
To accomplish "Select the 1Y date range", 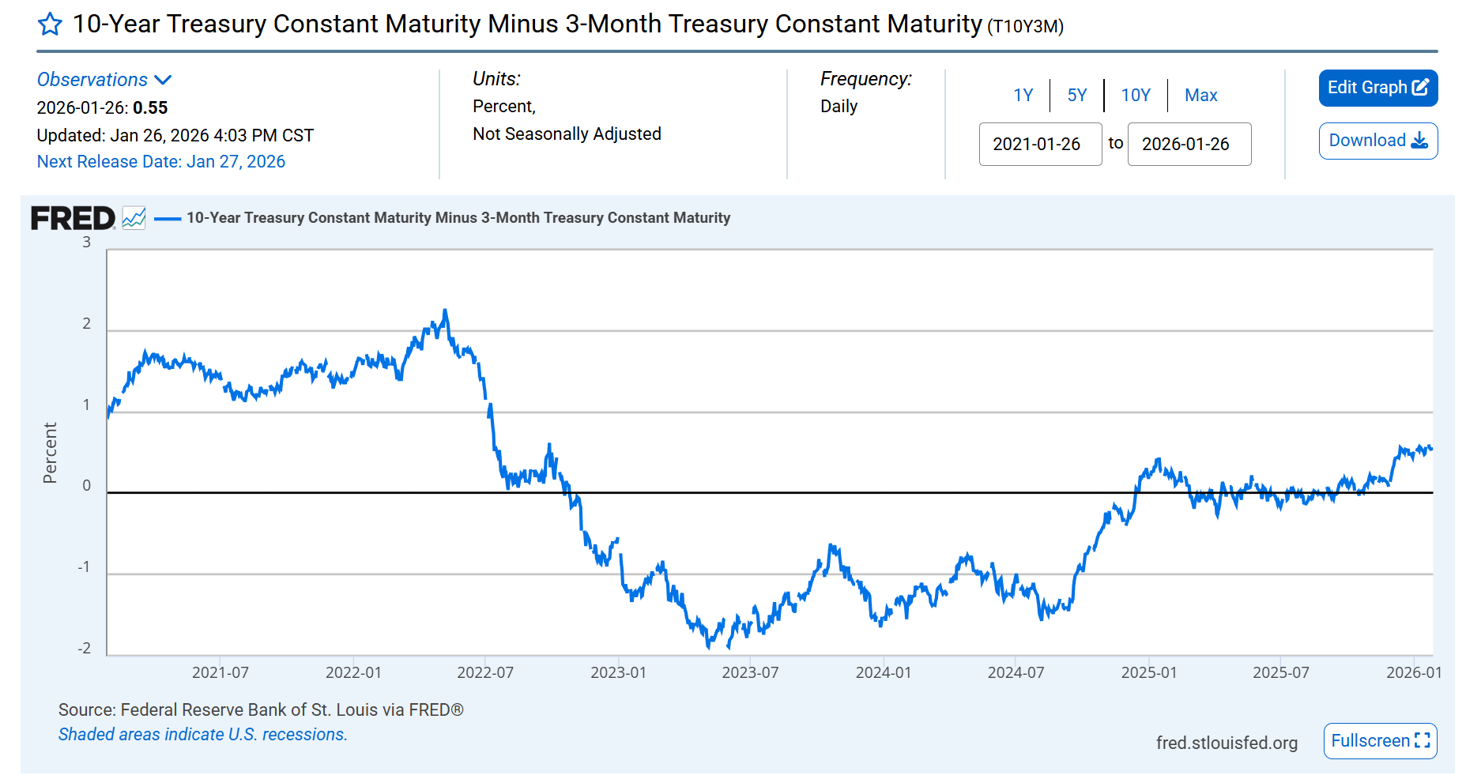I will pyautogui.click(x=1023, y=95).
